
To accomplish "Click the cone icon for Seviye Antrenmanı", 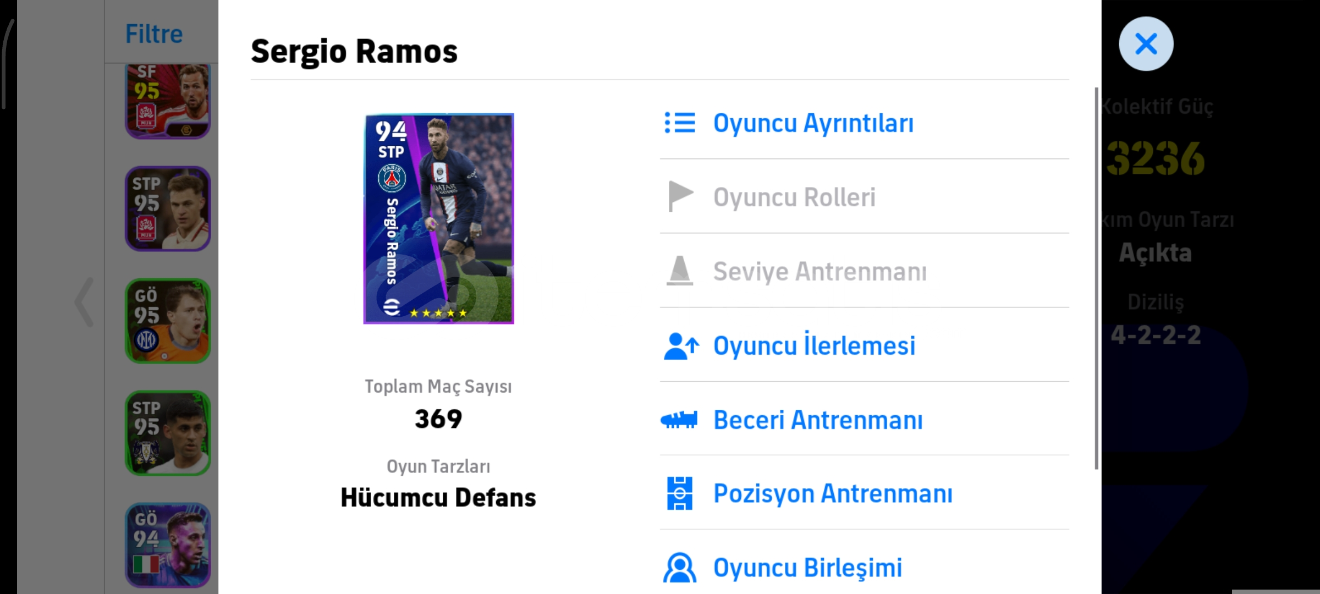I will click(680, 271).
